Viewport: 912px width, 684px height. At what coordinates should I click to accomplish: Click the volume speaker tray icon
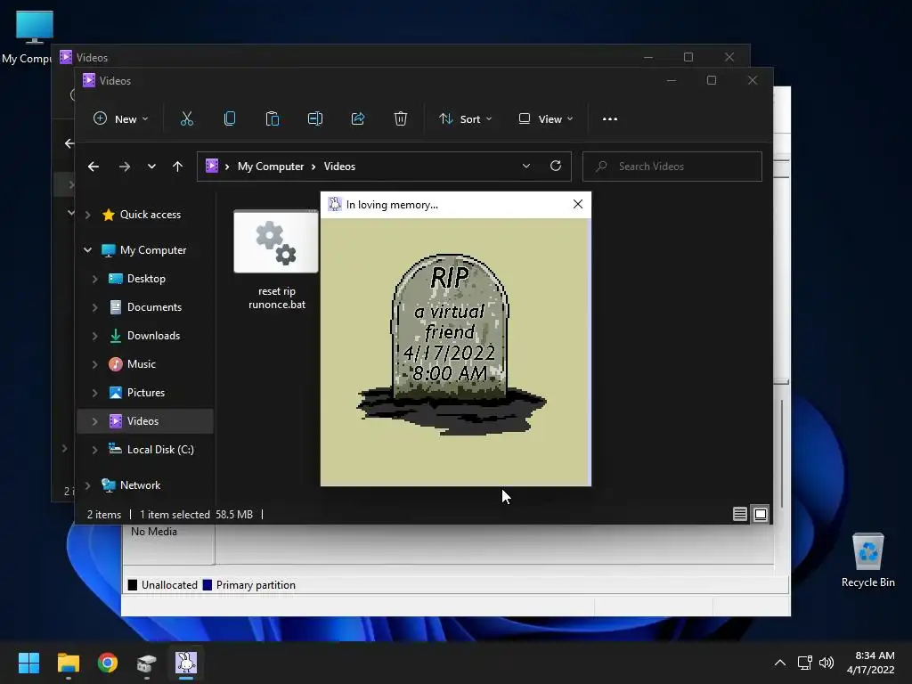pos(826,663)
